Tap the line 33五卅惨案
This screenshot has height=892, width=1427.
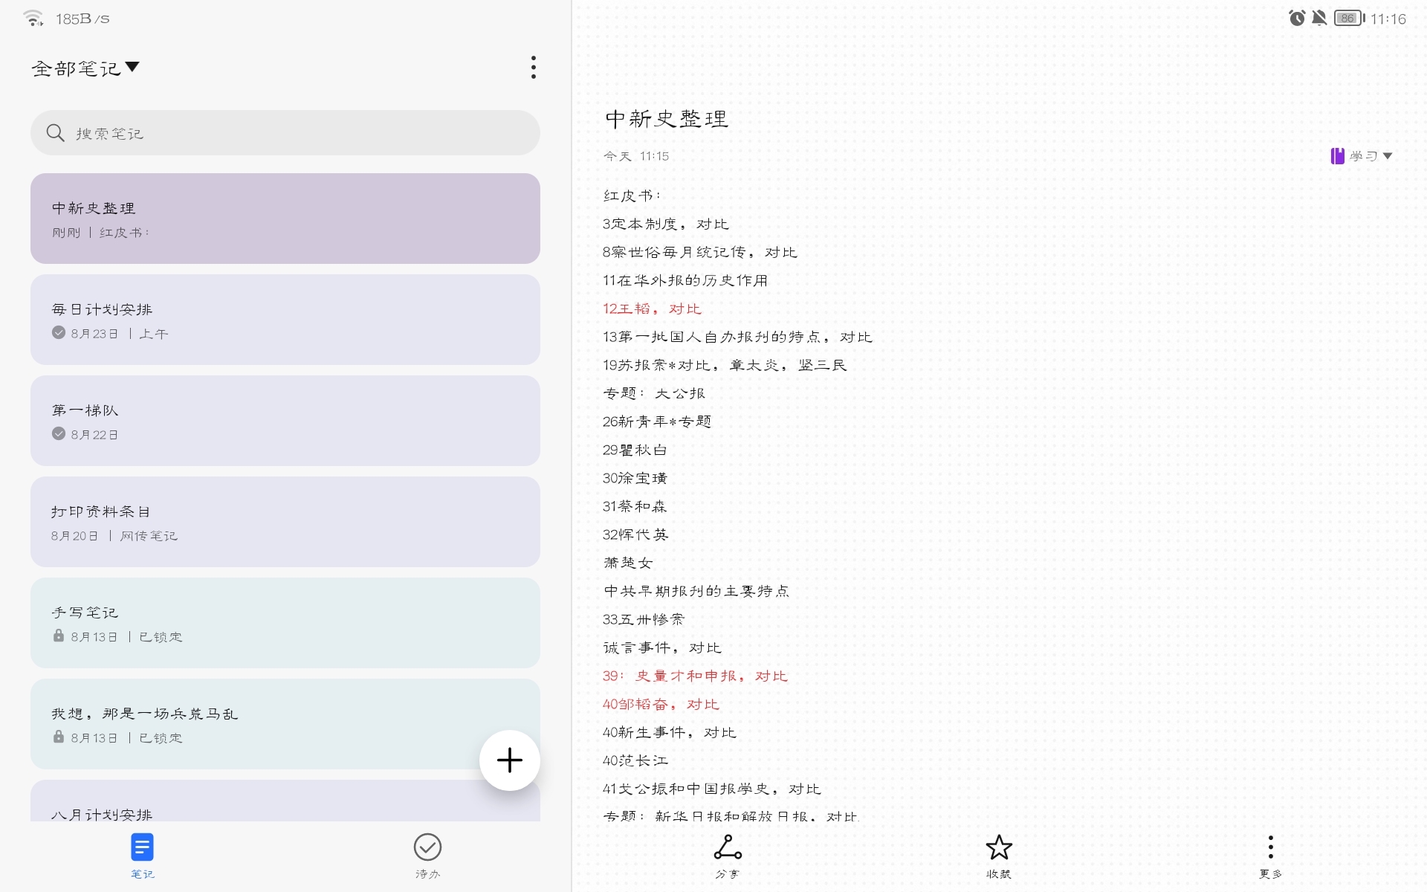(x=644, y=619)
